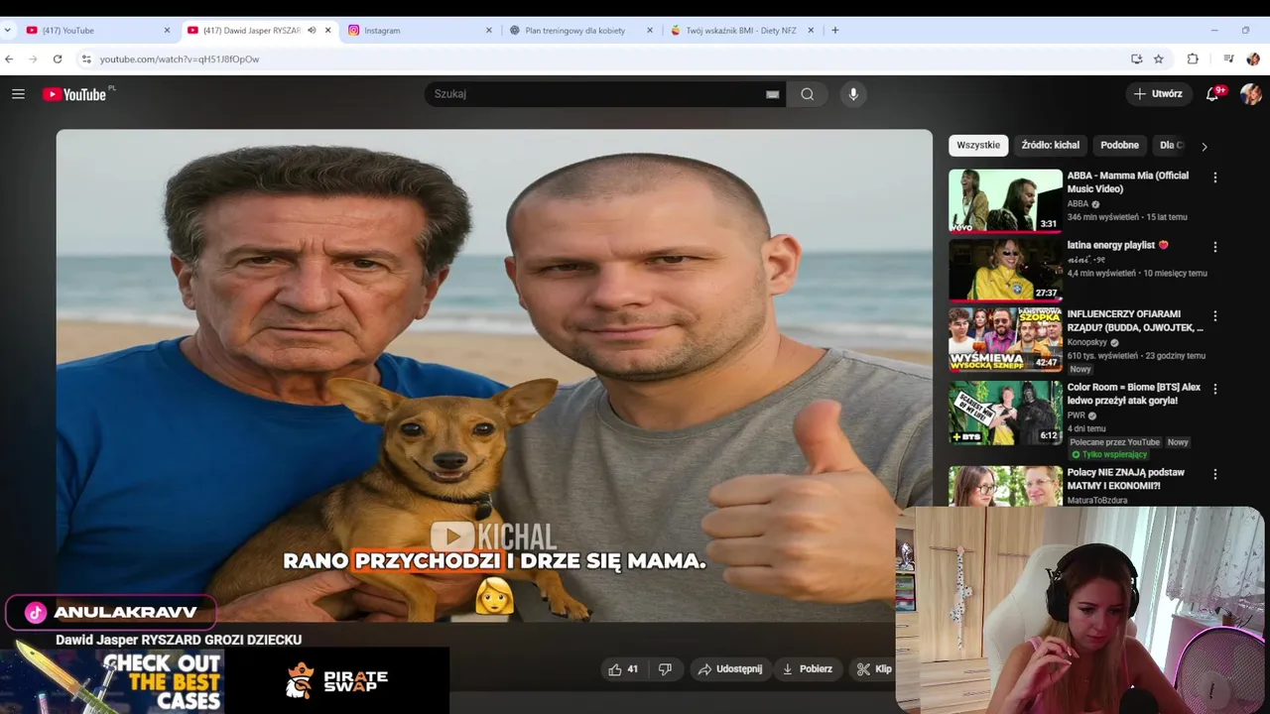Switch to the first YouTube tab
The width and height of the screenshot is (1270, 714).
[x=97, y=30]
